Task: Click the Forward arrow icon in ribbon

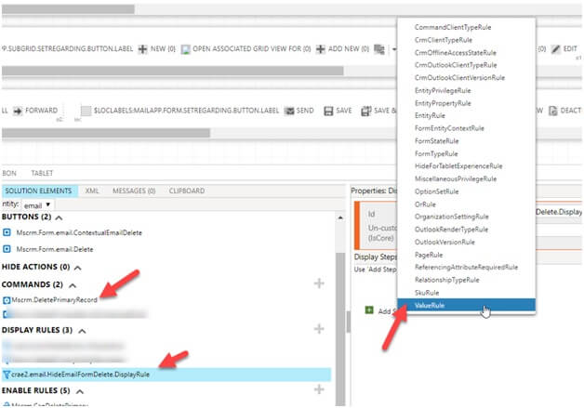Action: [x=19, y=111]
